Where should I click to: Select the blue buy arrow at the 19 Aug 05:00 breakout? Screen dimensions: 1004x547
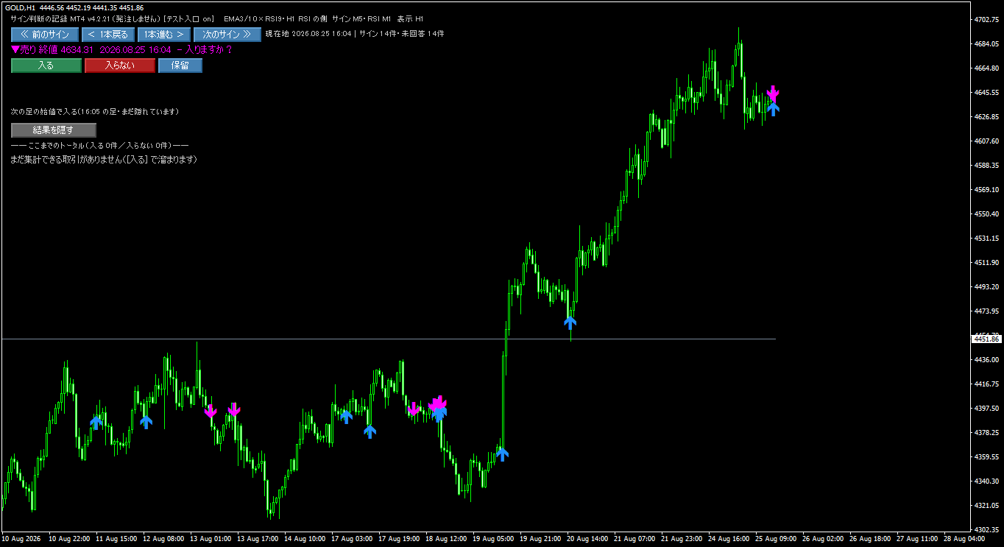[x=502, y=454]
